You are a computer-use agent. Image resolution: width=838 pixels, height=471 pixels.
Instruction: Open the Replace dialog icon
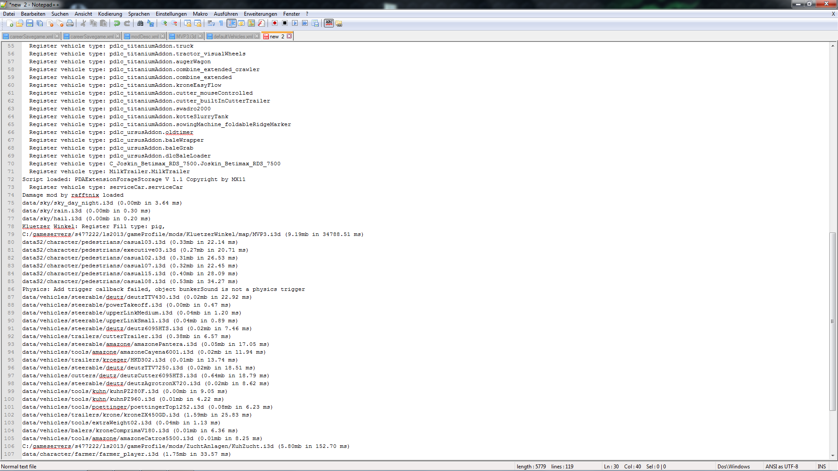coord(151,24)
